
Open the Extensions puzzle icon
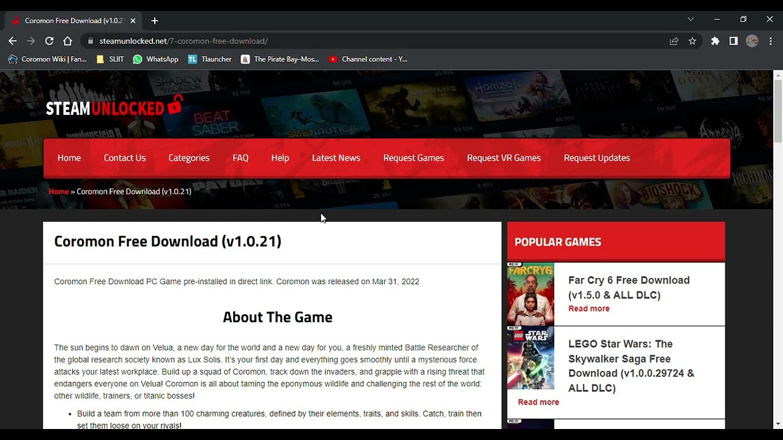715,41
